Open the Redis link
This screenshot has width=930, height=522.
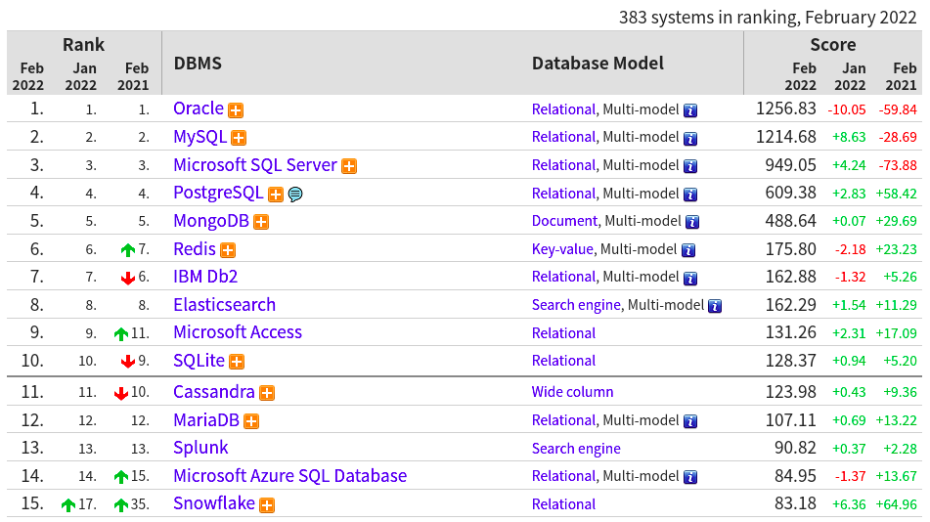click(x=195, y=248)
